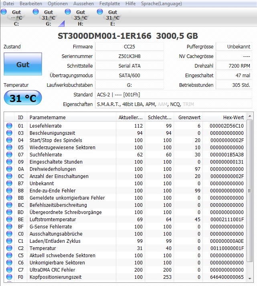This screenshot has height=286, width=257.
Task: Click the Firmware field CC25
Action: [x=130, y=46]
